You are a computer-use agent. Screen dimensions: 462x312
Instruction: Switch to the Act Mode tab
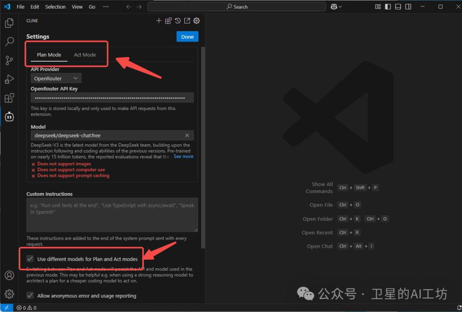(x=84, y=54)
